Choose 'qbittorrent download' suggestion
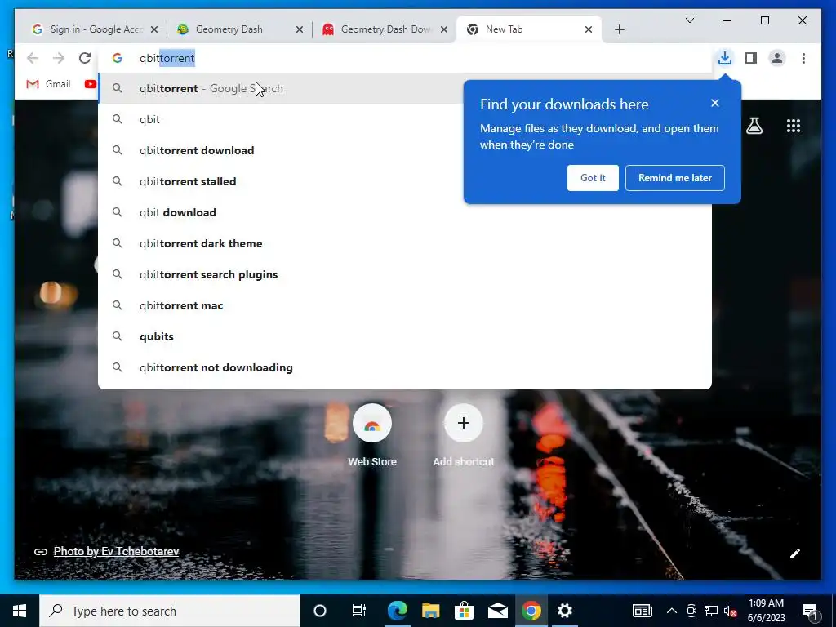 point(405,150)
